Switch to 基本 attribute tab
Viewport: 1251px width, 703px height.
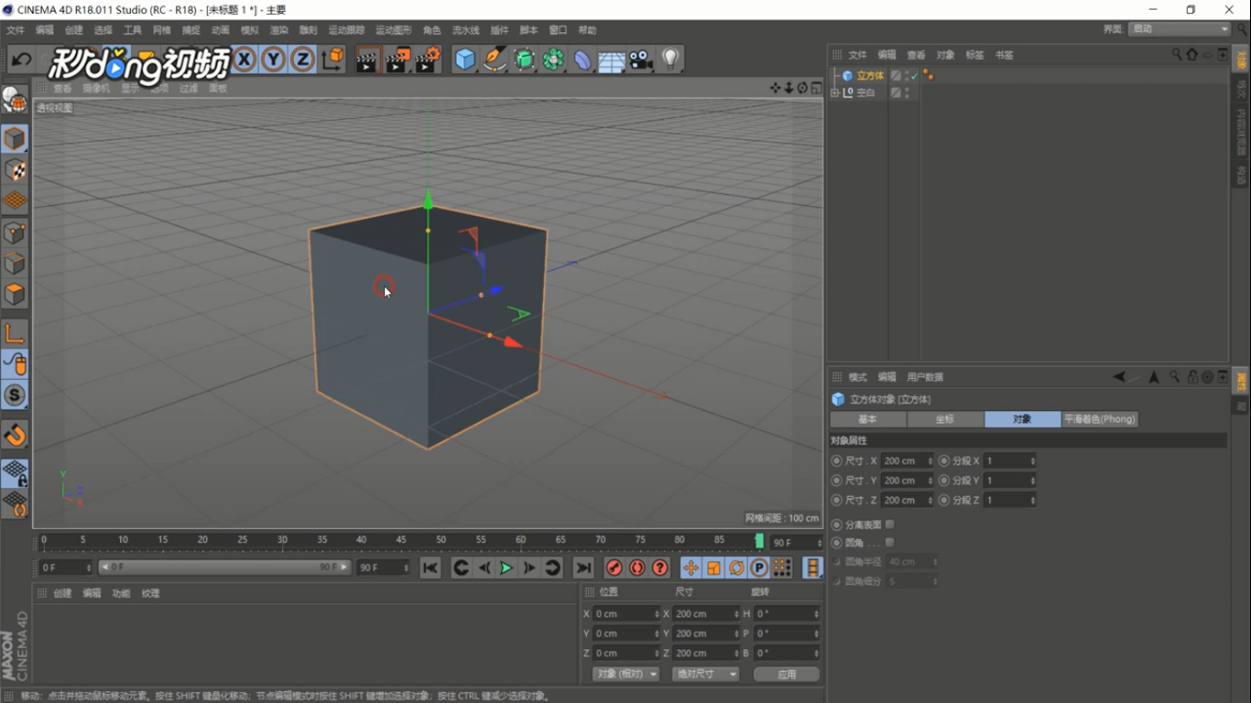coord(868,419)
